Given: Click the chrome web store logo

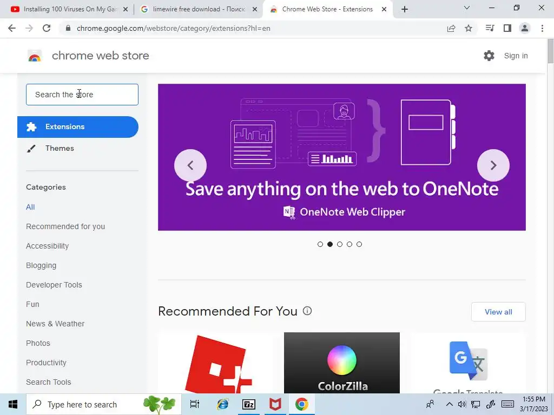Looking at the screenshot, I should coord(35,56).
